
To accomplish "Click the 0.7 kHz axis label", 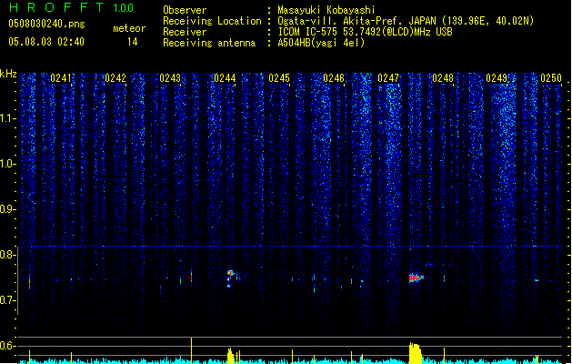I will [8, 300].
